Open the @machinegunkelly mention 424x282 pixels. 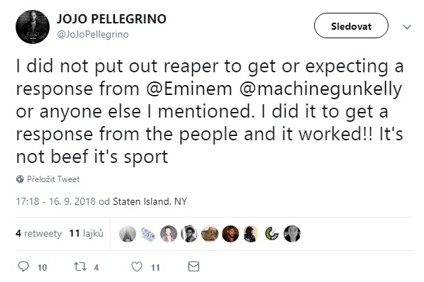[x=320, y=89]
